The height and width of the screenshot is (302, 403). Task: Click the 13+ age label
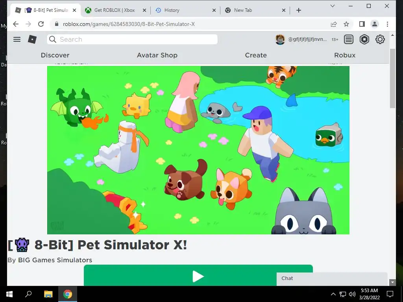(x=335, y=40)
